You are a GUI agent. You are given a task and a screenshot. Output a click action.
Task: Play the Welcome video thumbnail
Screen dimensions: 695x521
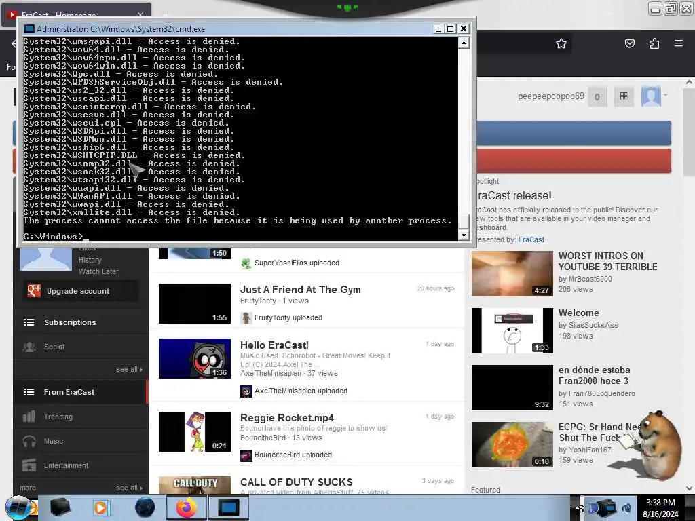(x=512, y=330)
